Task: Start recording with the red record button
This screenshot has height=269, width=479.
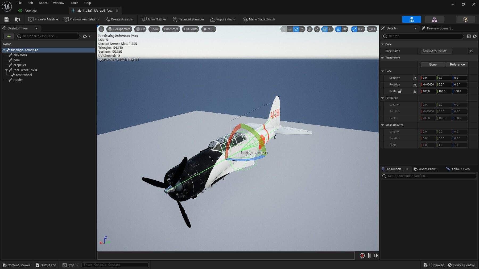Action: (362, 255)
